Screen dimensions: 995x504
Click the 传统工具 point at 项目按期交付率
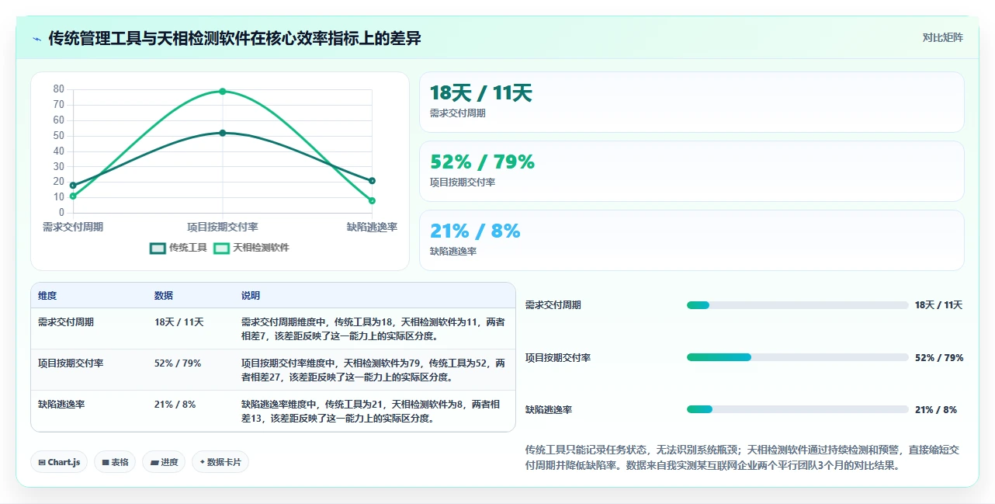[x=223, y=133]
